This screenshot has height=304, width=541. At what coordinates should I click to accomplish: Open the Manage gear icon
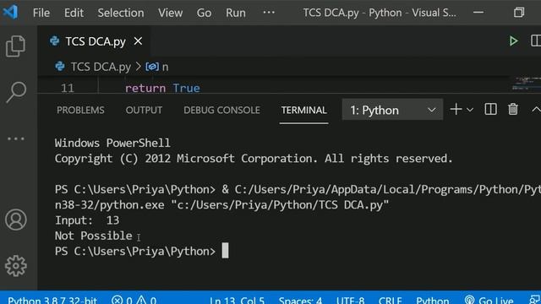pos(16,266)
